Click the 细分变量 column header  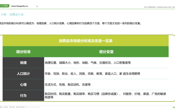(106, 52)
